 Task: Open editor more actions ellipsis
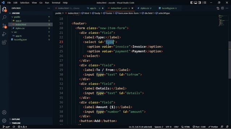pos(227,8)
